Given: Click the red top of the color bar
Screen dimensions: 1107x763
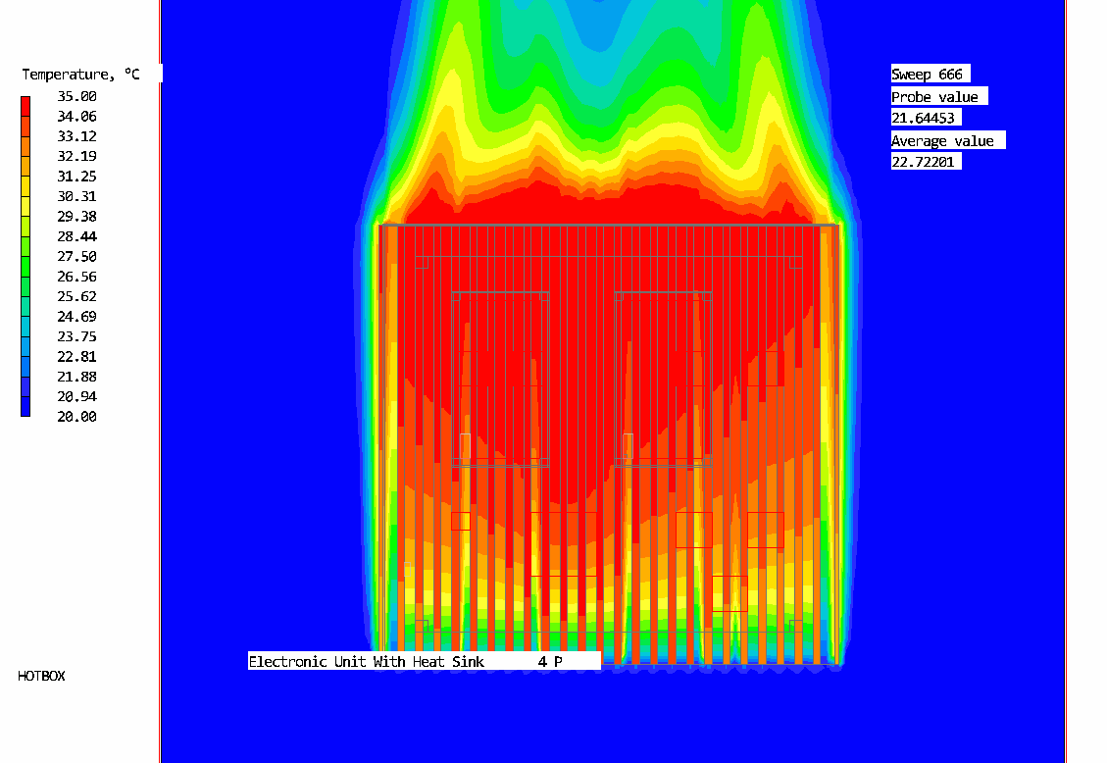Looking at the screenshot, I should pyautogui.click(x=25, y=103).
